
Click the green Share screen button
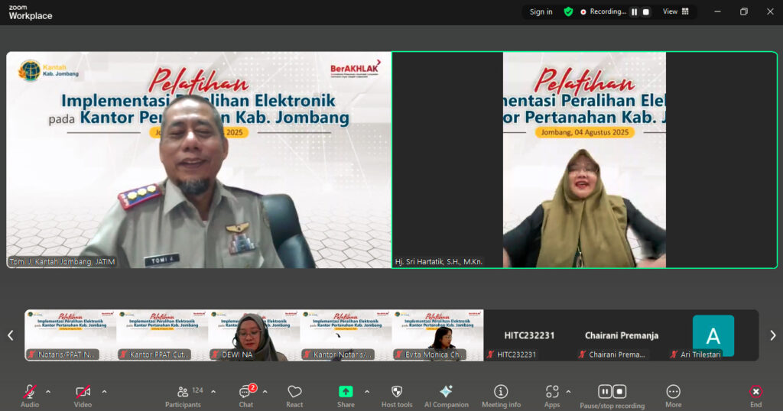(x=346, y=396)
